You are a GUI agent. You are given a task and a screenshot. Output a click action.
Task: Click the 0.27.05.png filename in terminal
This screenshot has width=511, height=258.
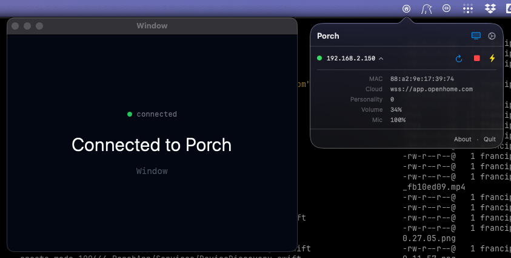point(429,239)
